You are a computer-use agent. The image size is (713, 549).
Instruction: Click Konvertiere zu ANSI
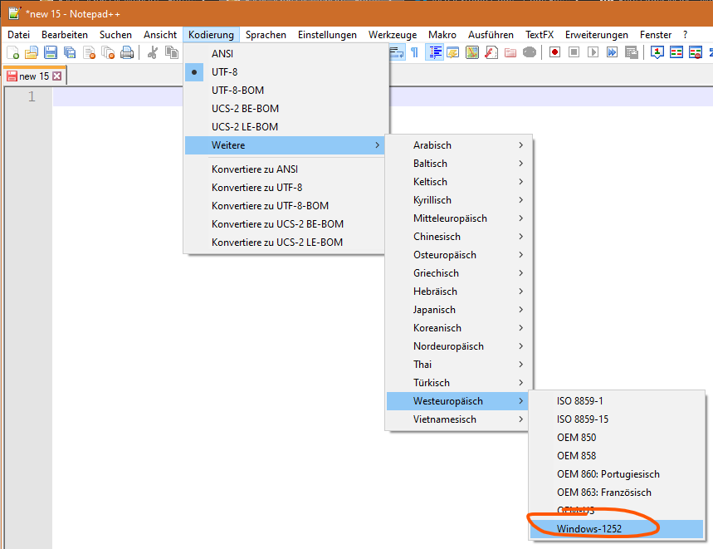[285, 169]
